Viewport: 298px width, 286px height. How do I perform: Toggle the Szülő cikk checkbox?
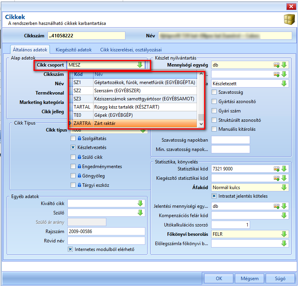coord(73,157)
